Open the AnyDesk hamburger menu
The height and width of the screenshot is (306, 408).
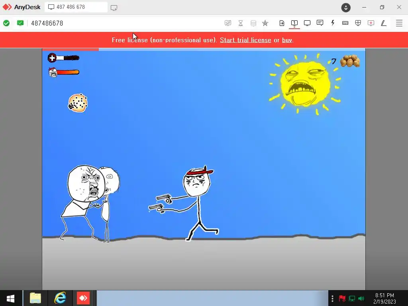[x=399, y=23]
